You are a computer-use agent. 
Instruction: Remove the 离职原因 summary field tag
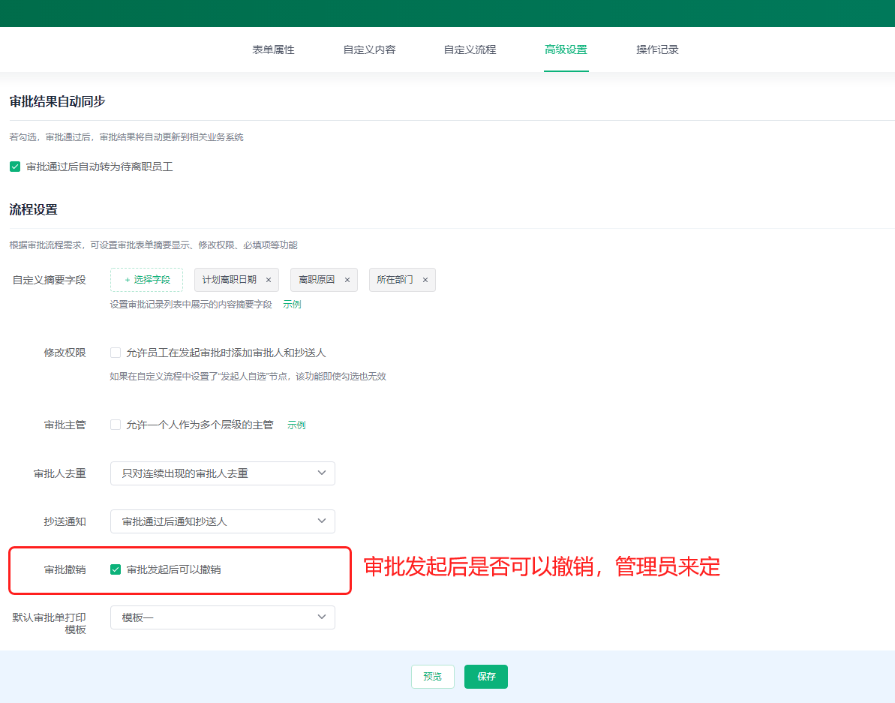[x=347, y=280]
